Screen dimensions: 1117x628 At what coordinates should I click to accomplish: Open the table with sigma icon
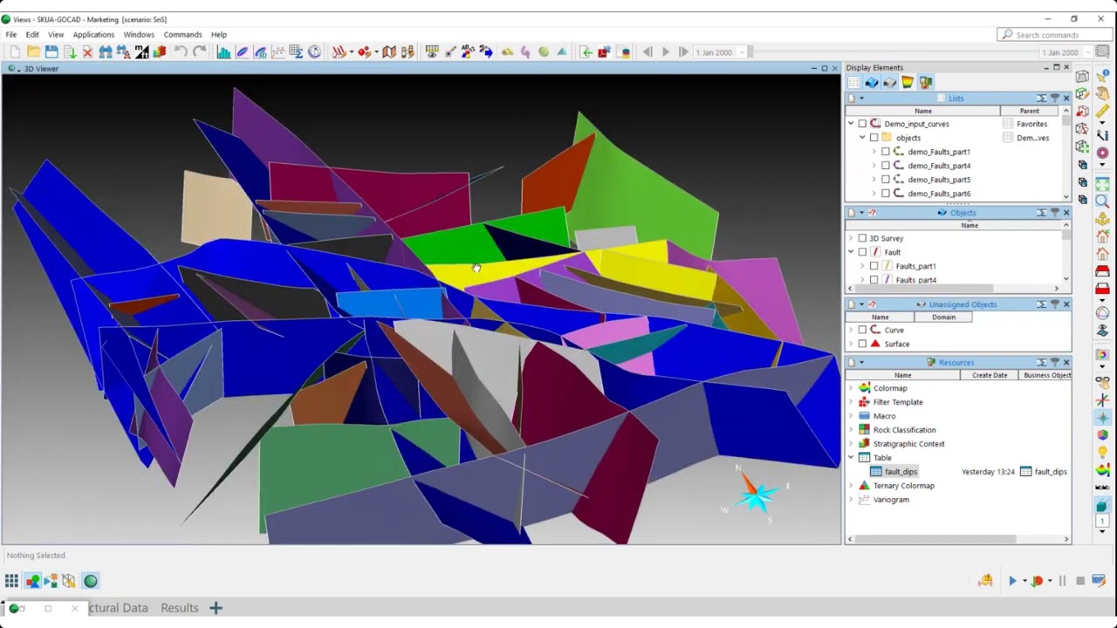pyautogui.click(x=296, y=52)
